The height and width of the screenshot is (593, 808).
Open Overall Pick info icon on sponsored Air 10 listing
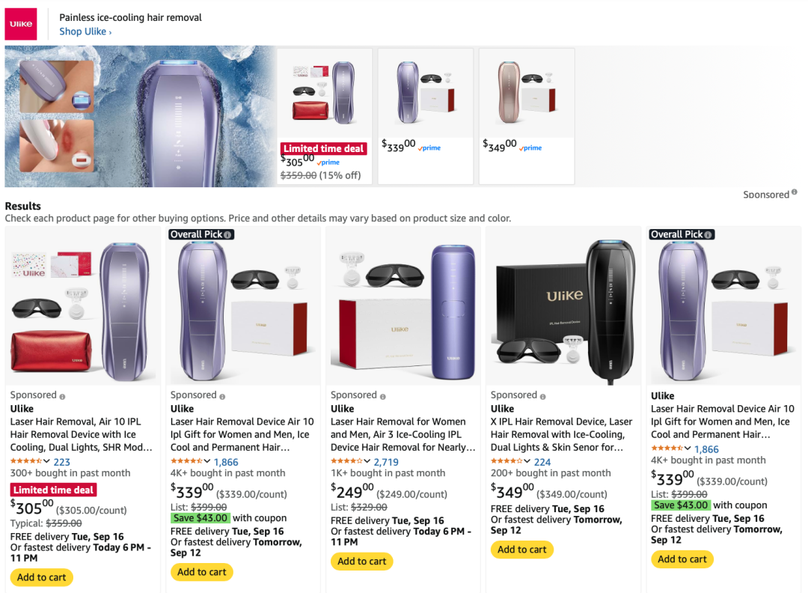[228, 234]
